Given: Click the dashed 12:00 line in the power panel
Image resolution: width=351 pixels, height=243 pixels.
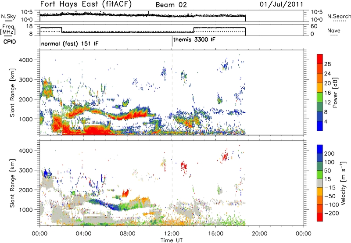Looking at the screenshot, I should click(172, 93).
